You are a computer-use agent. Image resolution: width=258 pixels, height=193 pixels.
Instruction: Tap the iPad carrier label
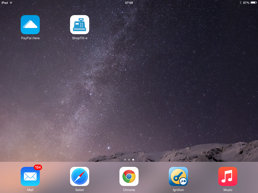click(5, 3)
